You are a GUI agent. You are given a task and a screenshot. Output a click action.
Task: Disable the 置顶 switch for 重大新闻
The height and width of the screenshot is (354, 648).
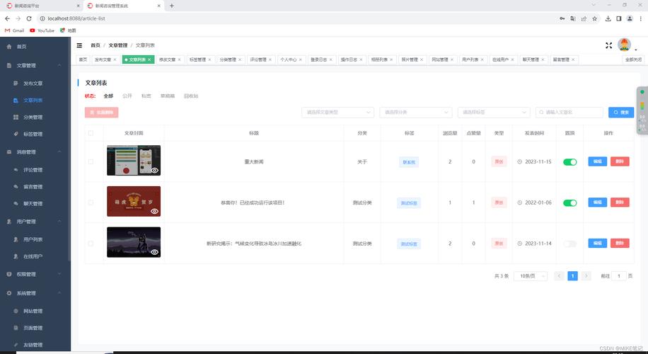pyautogui.click(x=569, y=162)
